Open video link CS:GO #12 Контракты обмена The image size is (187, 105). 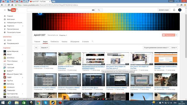pos(45,87)
